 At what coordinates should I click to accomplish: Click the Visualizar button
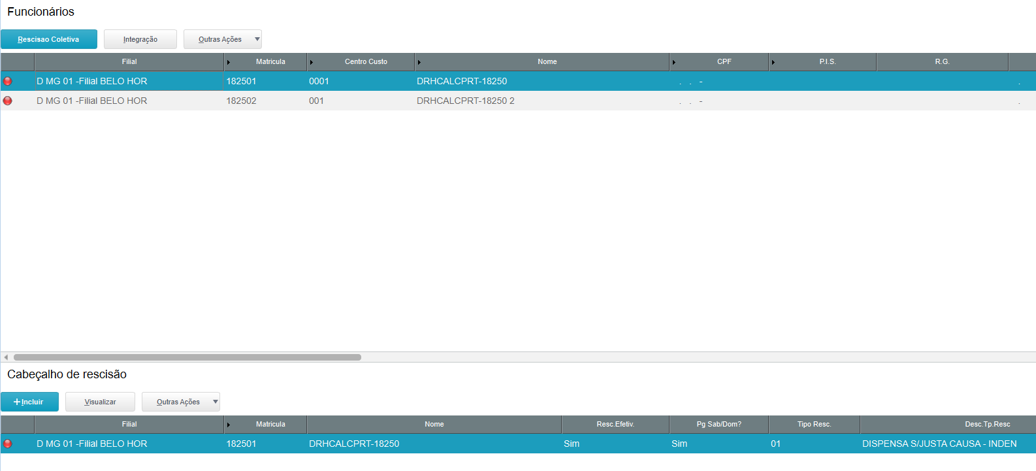tap(100, 402)
